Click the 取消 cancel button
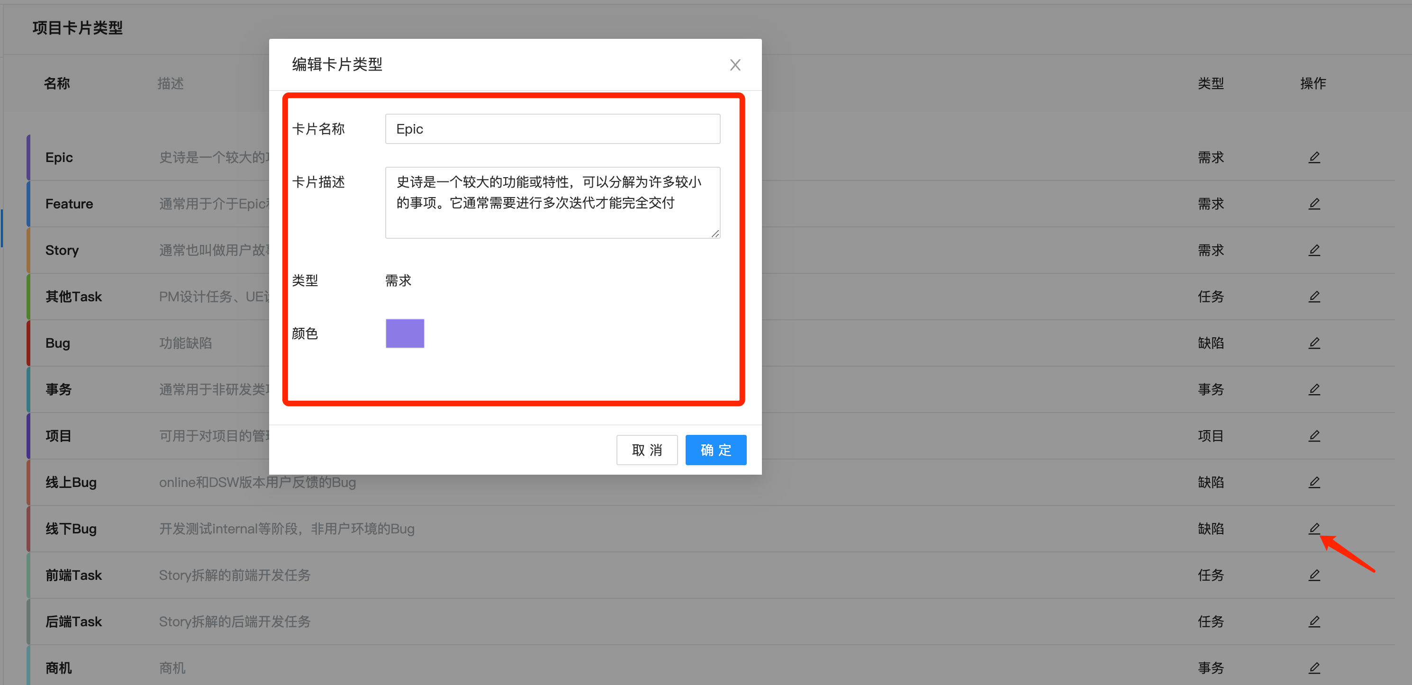1412x685 pixels. click(647, 450)
